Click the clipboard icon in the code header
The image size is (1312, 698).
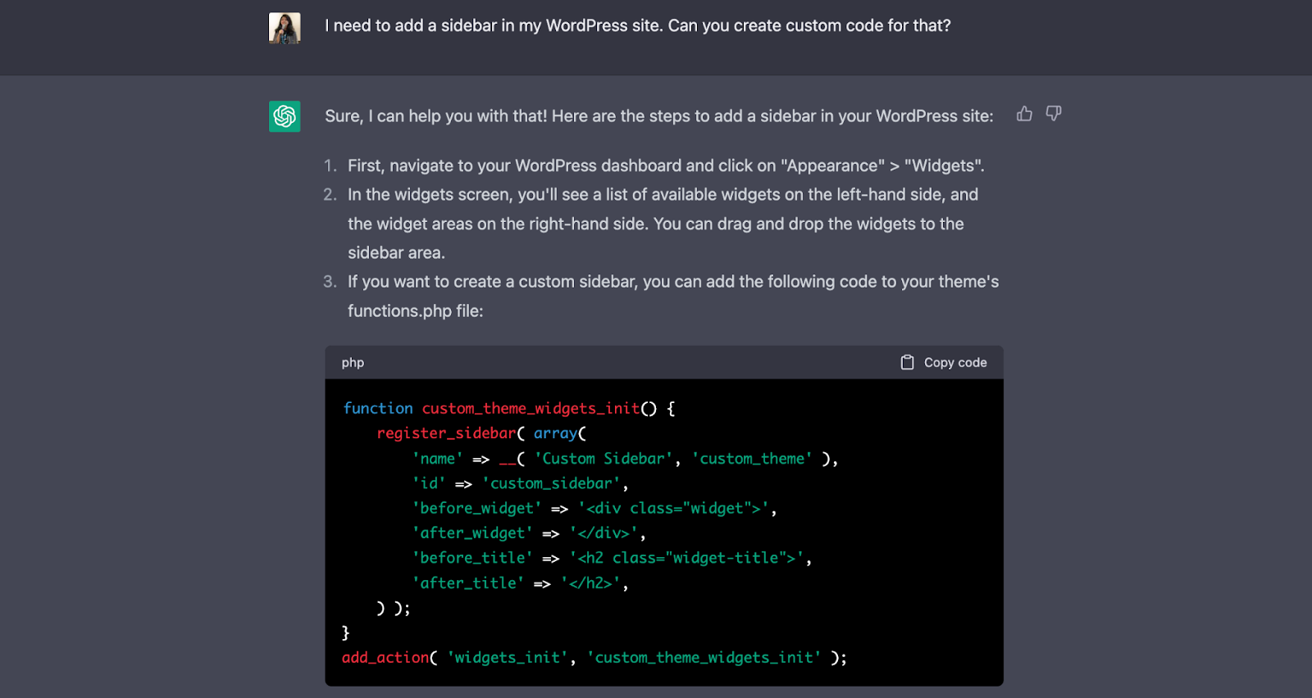tap(907, 362)
